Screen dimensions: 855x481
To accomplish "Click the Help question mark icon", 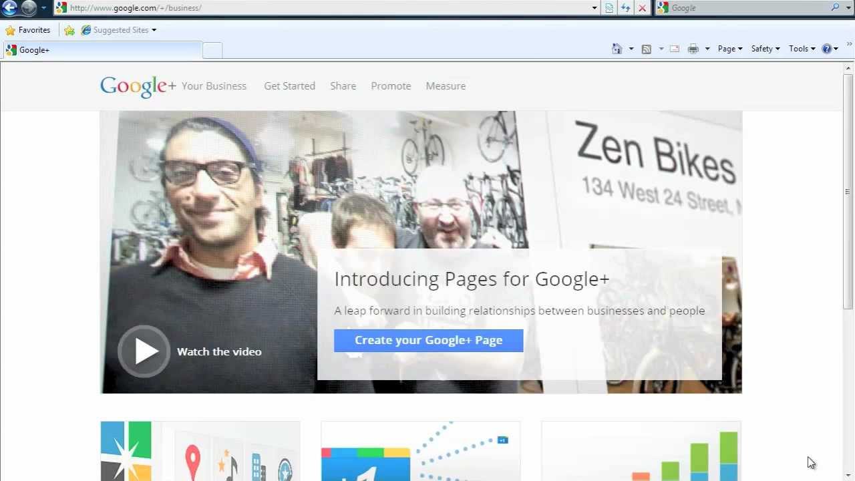I will click(827, 49).
